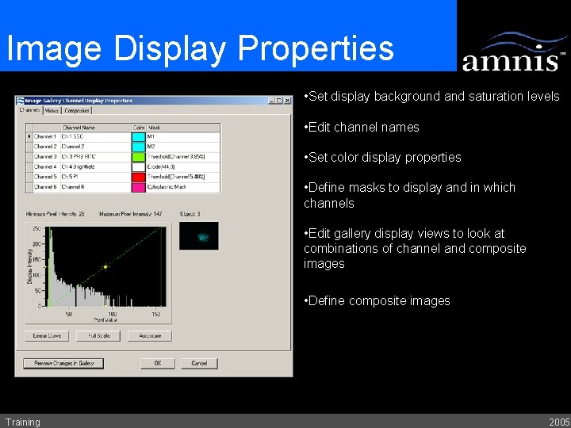The image size is (571, 428).
Task: Click the Threshold(Channel 5,40%) mask cell
Action: (x=183, y=177)
